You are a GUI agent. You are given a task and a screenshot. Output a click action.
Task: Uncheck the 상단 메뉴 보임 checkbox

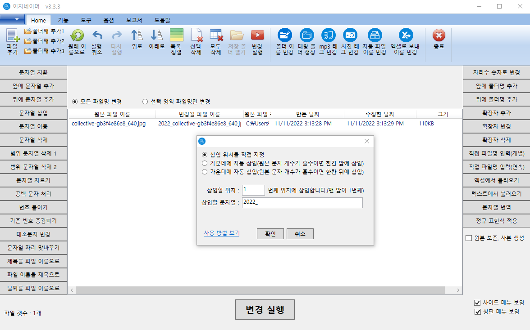[477, 312]
